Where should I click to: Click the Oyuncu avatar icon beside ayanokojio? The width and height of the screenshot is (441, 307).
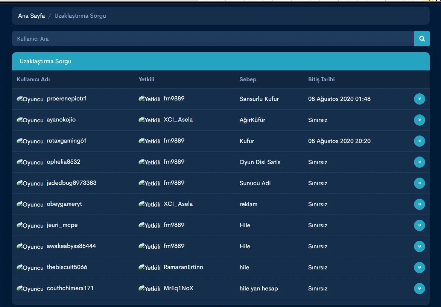pyautogui.click(x=30, y=120)
